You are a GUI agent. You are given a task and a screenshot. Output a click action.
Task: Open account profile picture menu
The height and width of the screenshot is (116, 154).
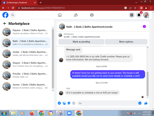[146, 15]
